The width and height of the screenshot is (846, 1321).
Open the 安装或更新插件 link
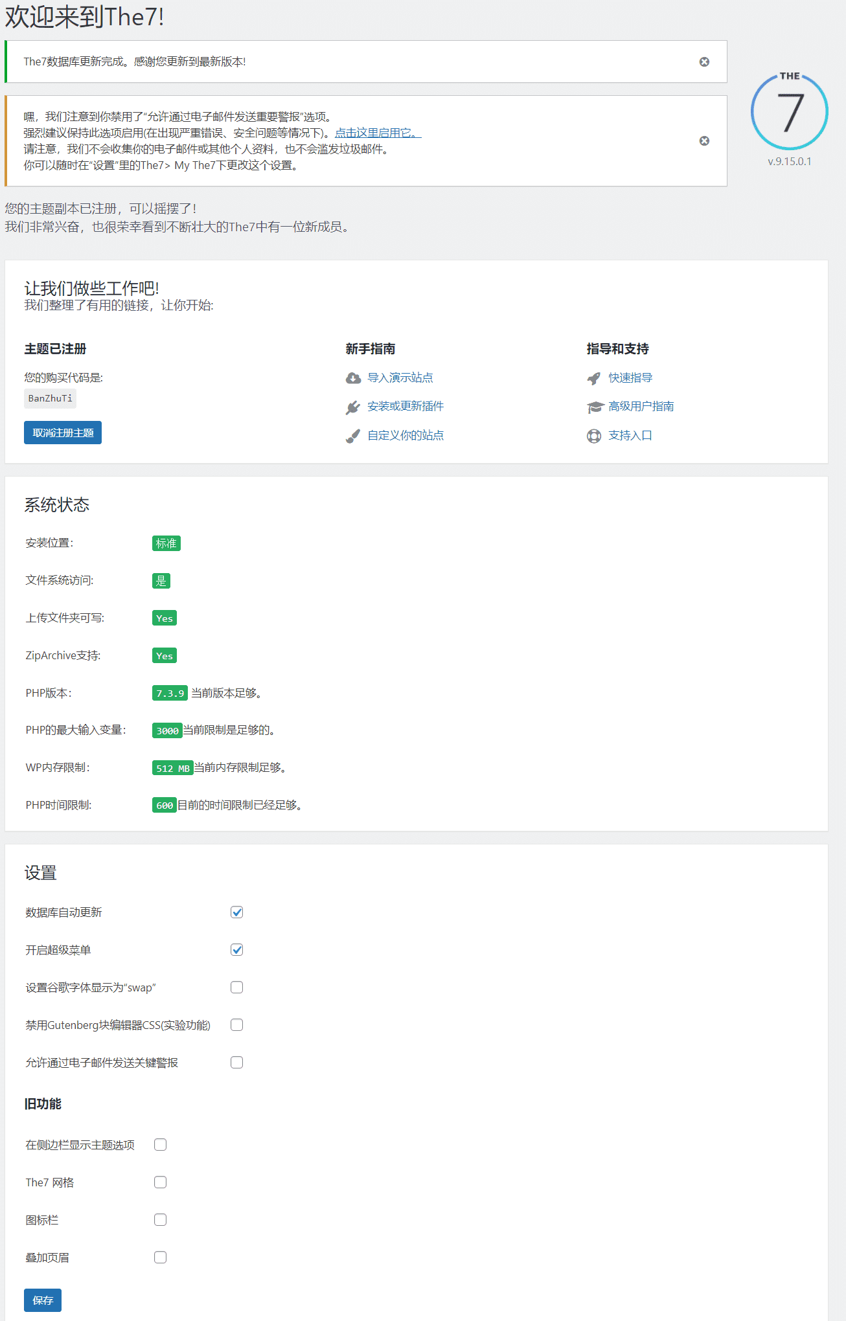(x=406, y=406)
